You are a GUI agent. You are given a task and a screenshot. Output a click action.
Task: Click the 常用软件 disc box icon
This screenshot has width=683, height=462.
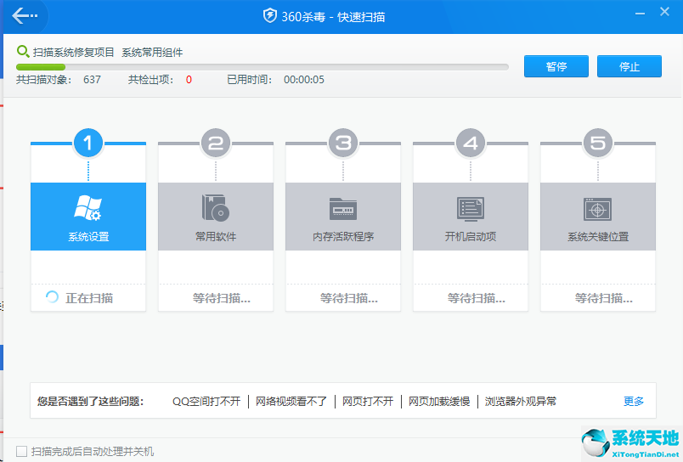[216, 208]
